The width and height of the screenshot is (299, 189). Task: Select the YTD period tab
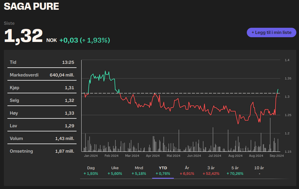click(x=163, y=171)
